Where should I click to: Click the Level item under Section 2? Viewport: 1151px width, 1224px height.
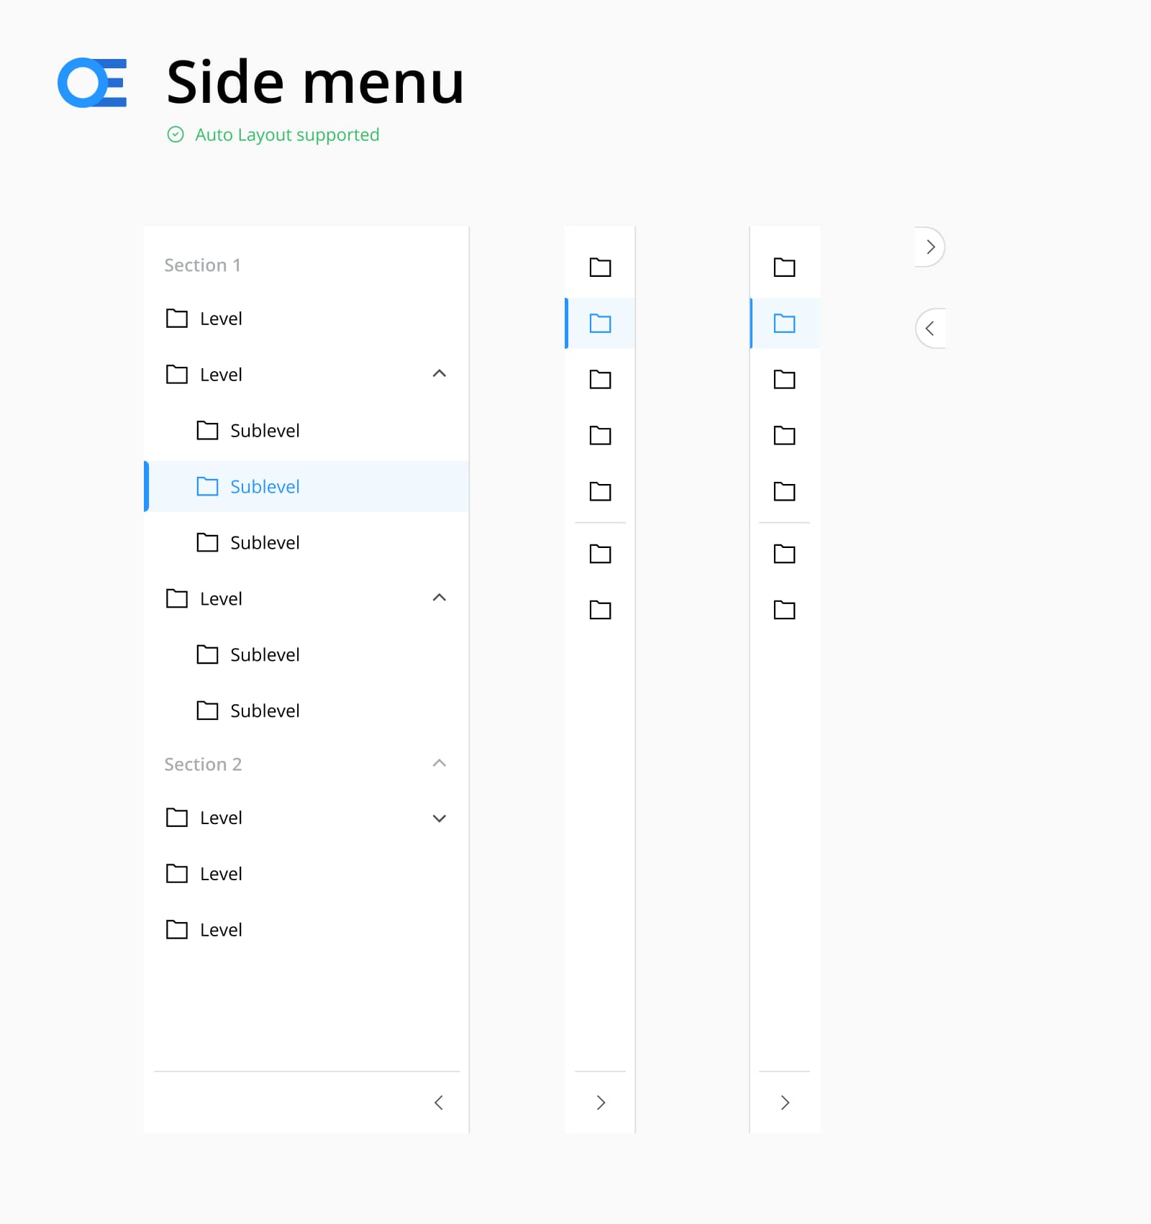tap(220, 818)
